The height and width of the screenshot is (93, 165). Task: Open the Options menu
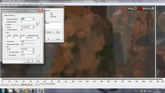[x=30, y=4]
